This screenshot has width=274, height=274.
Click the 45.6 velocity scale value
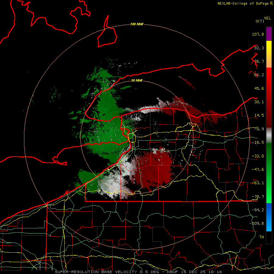[259, 88]
